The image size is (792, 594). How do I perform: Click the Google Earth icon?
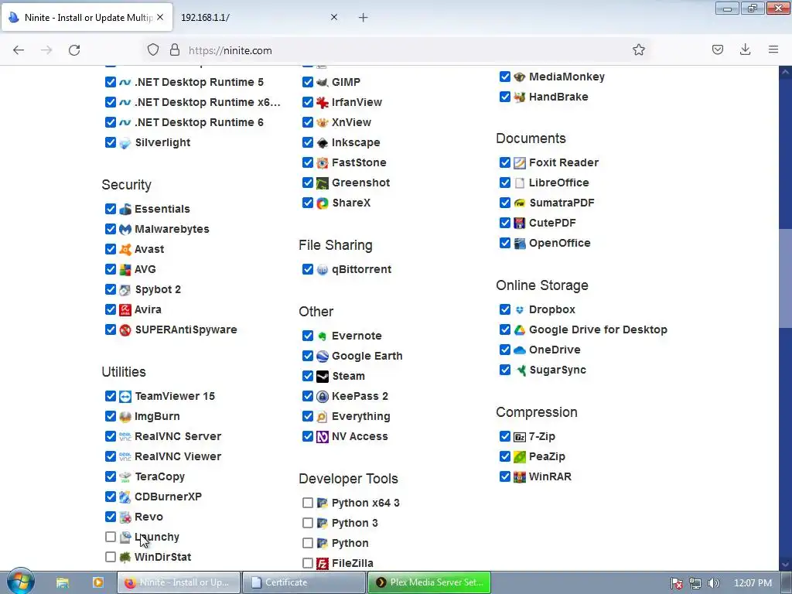[323, 356]
